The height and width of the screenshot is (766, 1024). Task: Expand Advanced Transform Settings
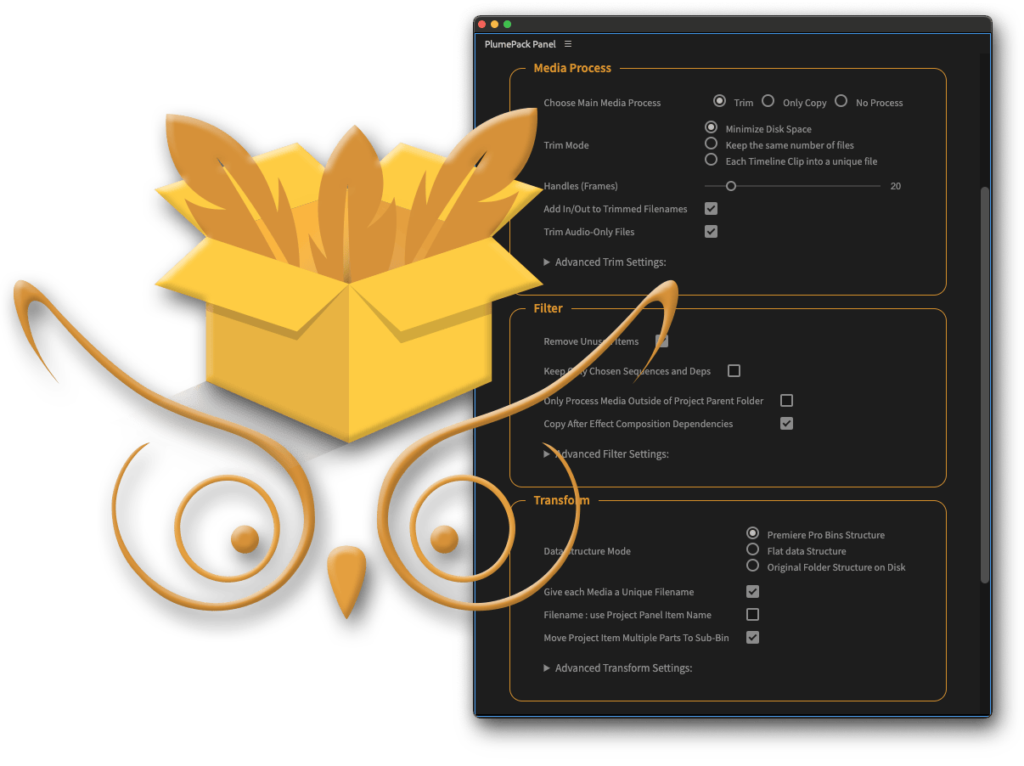pyautogui.click(x=548, y=668)
